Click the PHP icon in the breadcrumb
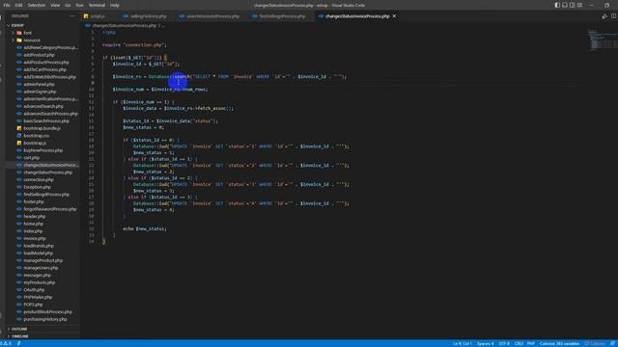Screen dimensions: 618x347 88,26
